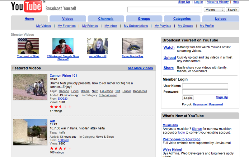
Task: Click run of the mill title link
Action: (x=98, y=56)
